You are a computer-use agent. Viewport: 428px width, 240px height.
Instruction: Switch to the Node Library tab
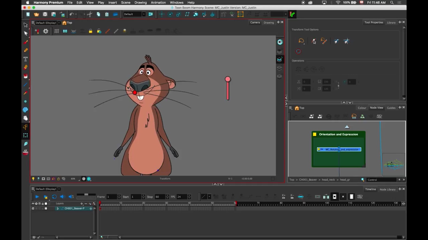387,190
